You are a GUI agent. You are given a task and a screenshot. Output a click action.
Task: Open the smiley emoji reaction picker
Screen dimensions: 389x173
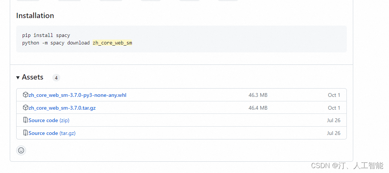click(21, 150)
